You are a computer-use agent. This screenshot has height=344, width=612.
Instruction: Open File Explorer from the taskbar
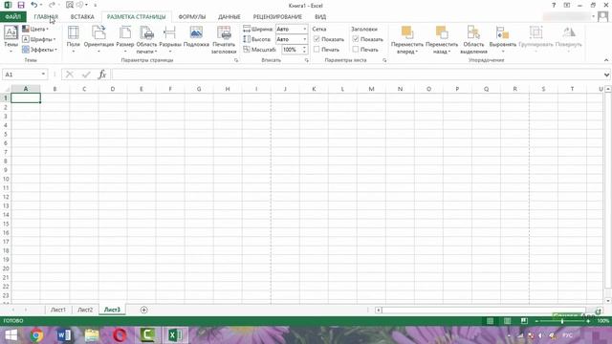click(92, 335)
